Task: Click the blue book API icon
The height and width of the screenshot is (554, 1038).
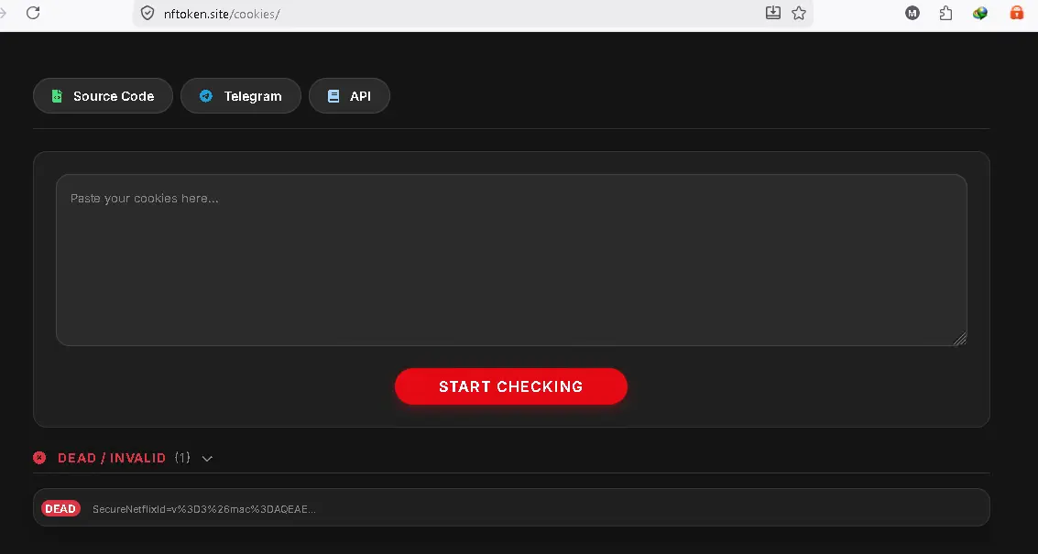Action: [333, 96]
